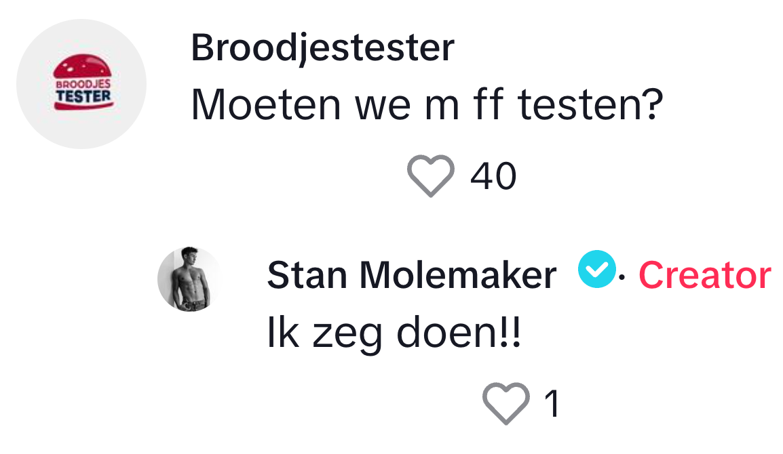Click the Stan Molemaker username
Screen dimensions: 783x454
tap(411, 276)
